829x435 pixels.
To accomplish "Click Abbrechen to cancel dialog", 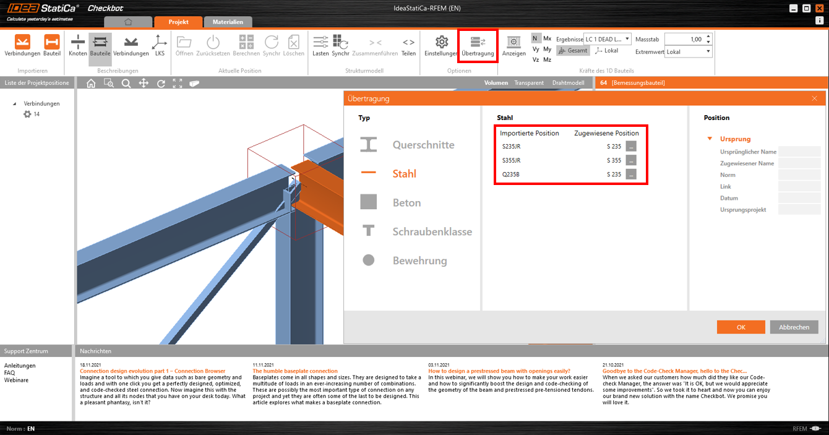I will pyautogui.click(x=794, y=327).
